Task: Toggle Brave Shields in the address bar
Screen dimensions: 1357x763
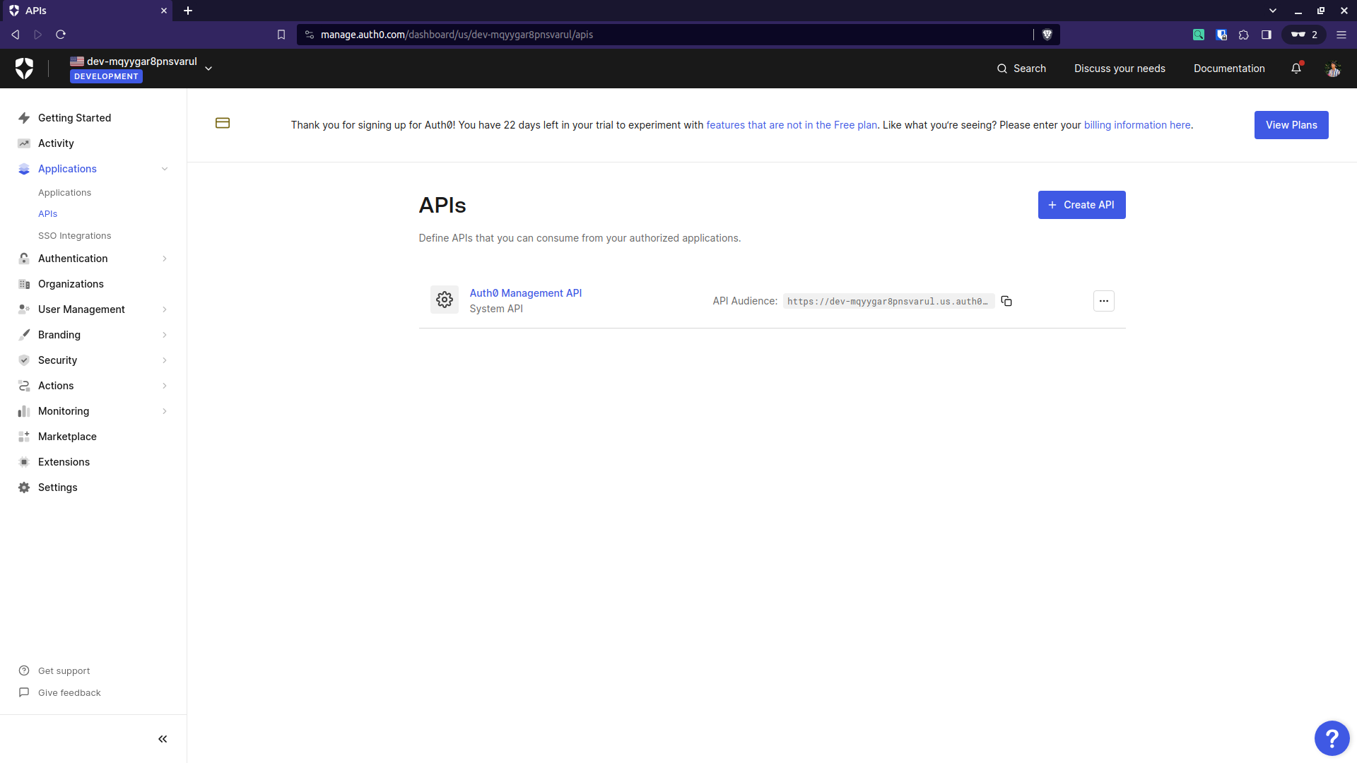Action: (x=1047, y=34)
